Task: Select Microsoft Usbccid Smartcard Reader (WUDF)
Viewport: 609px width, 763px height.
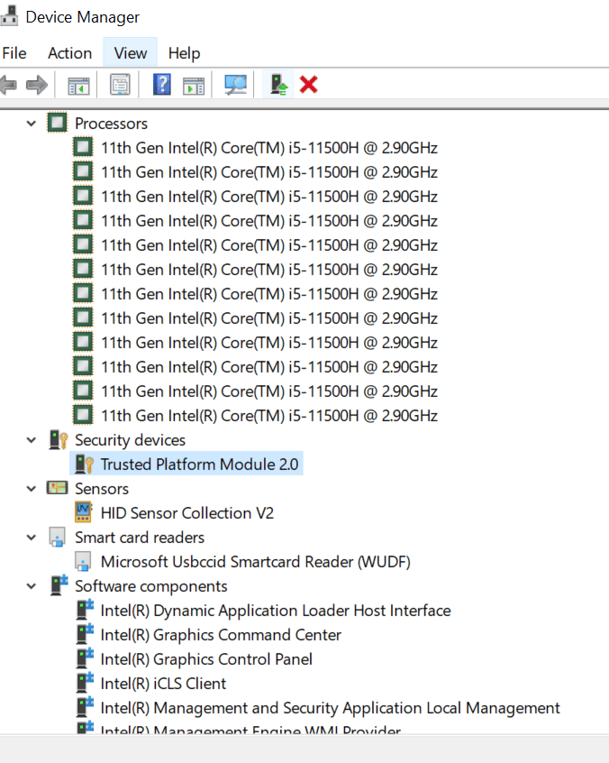Action: pos(256,562)
